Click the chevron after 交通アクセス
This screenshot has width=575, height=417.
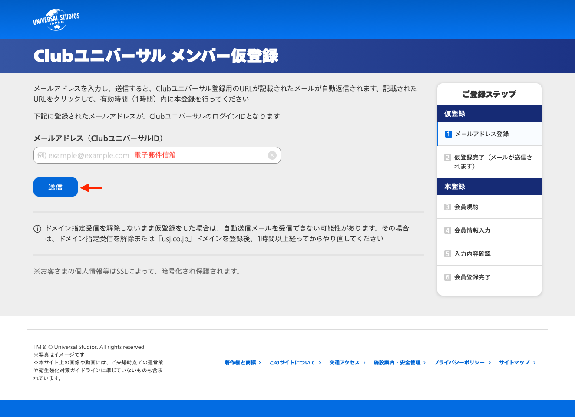pyautogui.click(x=364, y=363)
